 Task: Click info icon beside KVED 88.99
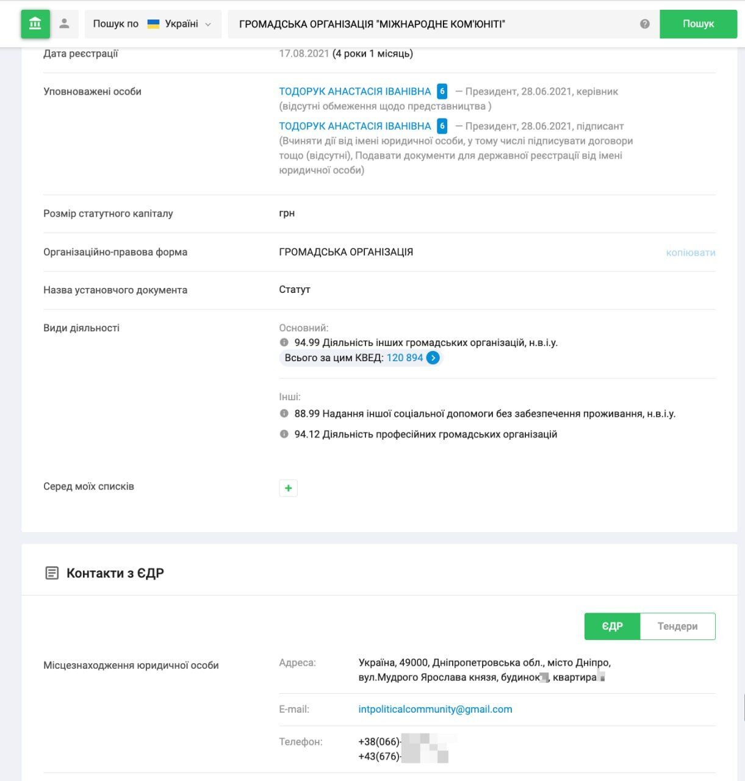[284, 414]
